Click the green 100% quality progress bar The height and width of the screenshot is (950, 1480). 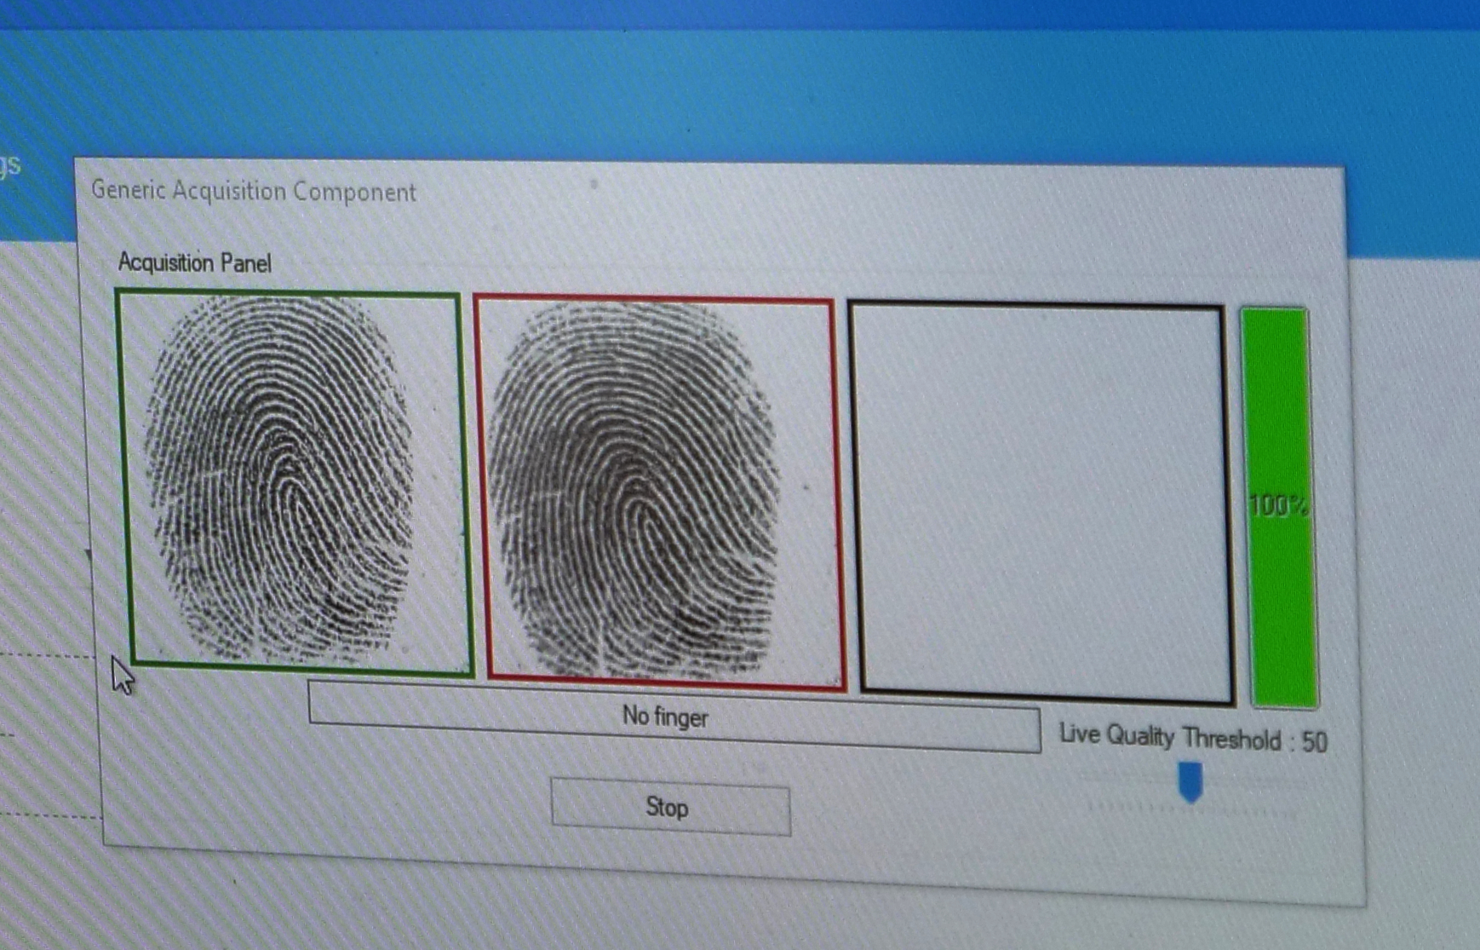pyautogui.click(x=1279, y=508)
